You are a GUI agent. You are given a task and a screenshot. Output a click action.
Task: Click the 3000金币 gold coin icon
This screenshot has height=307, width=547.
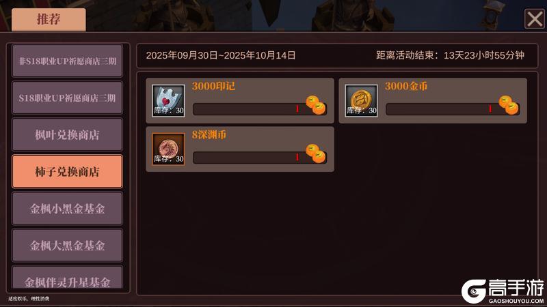(362, 100)
